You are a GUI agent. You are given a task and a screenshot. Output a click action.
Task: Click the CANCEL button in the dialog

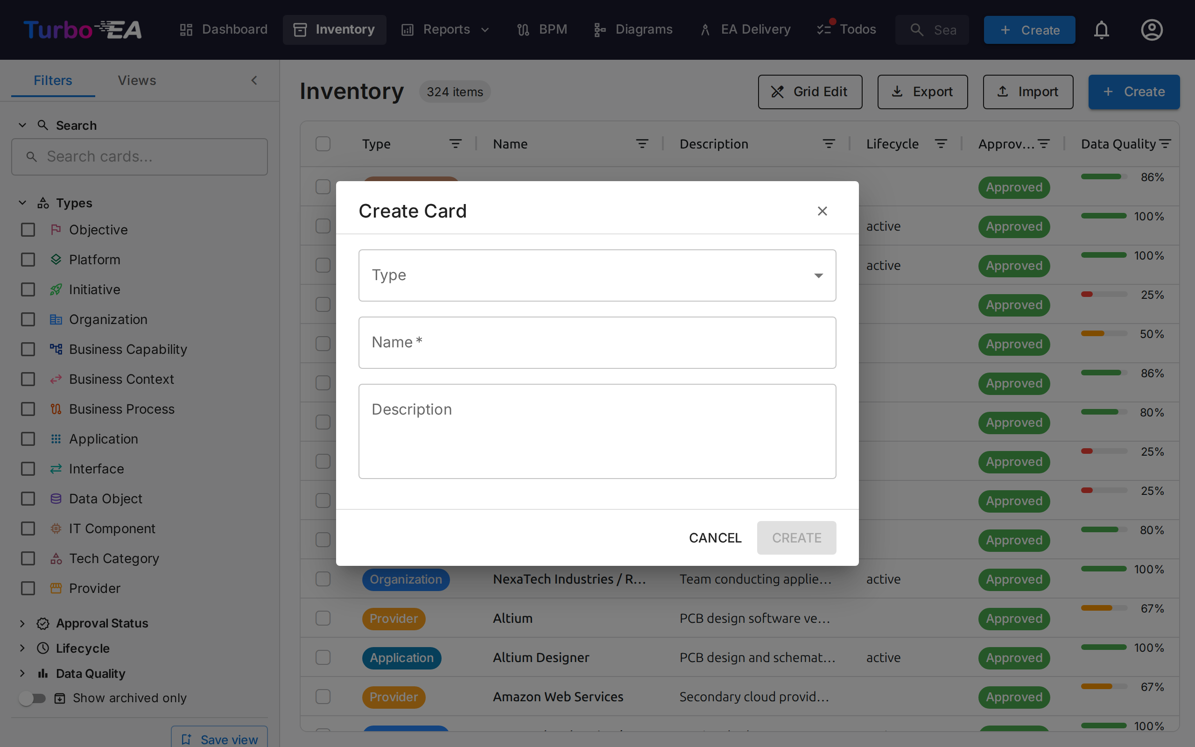[x=715, y=537]
